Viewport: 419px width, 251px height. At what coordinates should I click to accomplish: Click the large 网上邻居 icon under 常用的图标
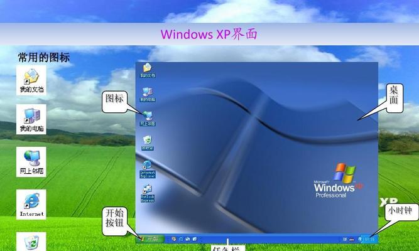(x=31, y=162)
